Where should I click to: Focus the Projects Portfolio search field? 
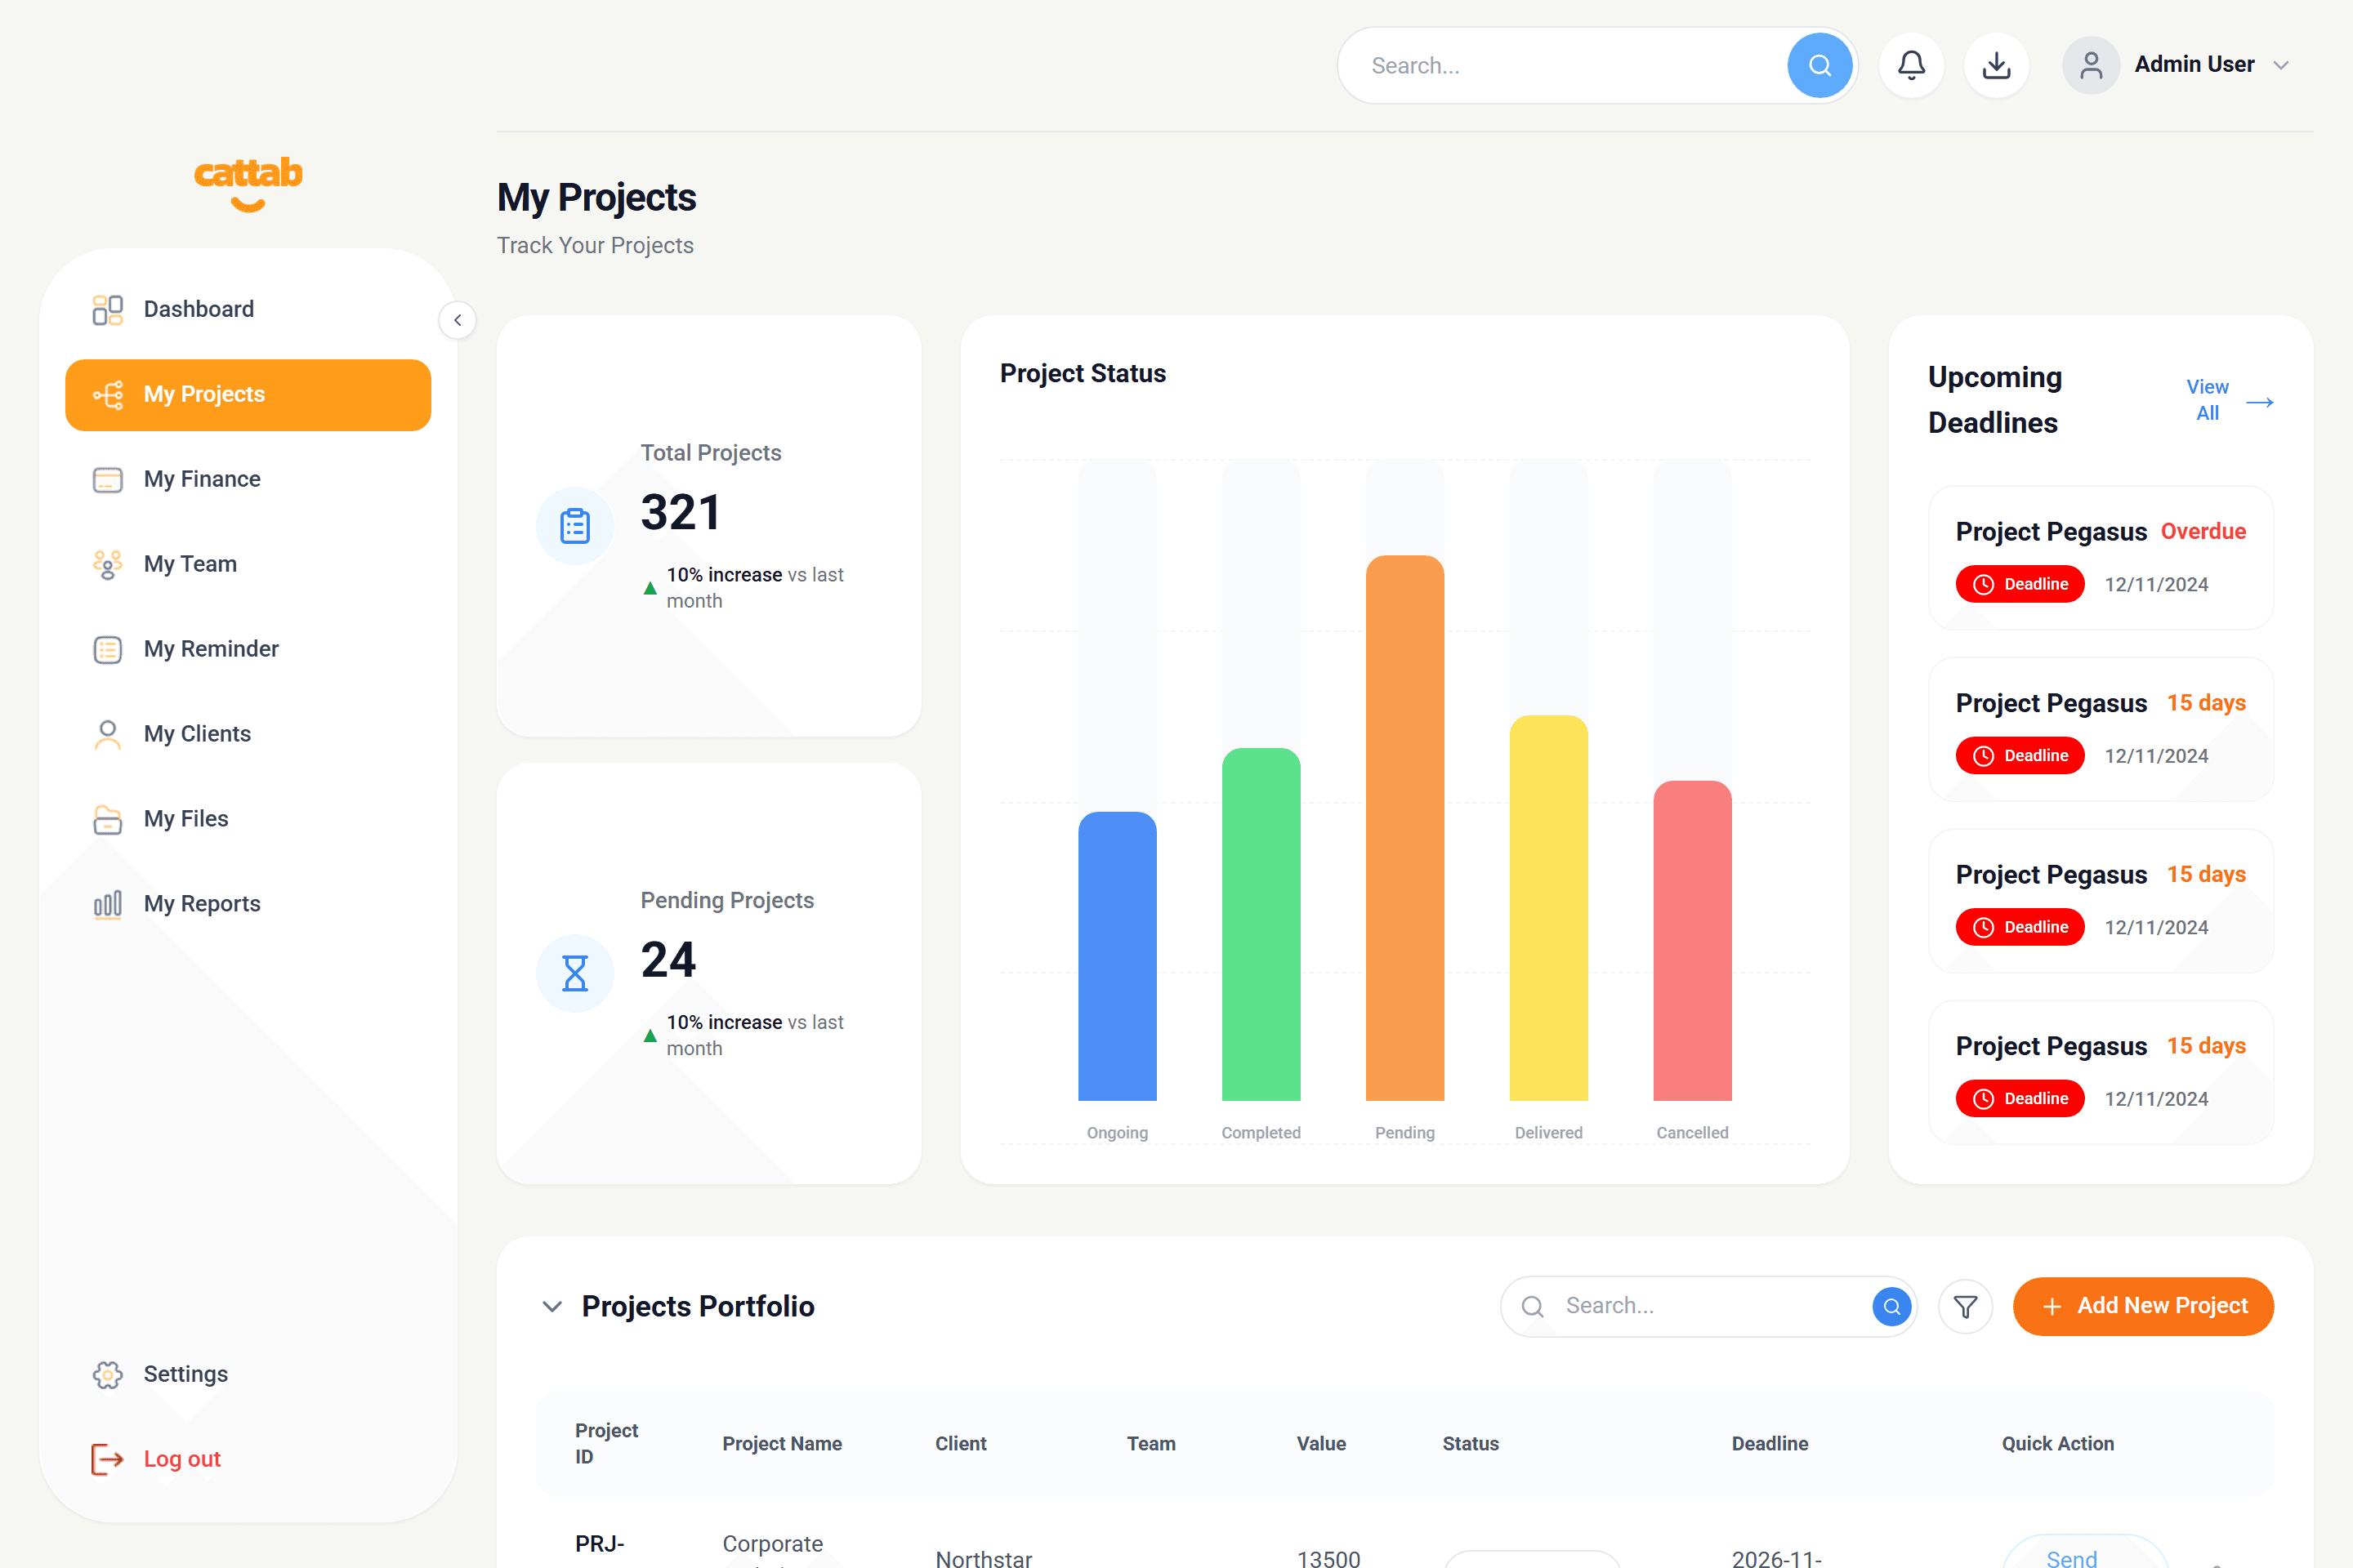pos(1708,1306)
